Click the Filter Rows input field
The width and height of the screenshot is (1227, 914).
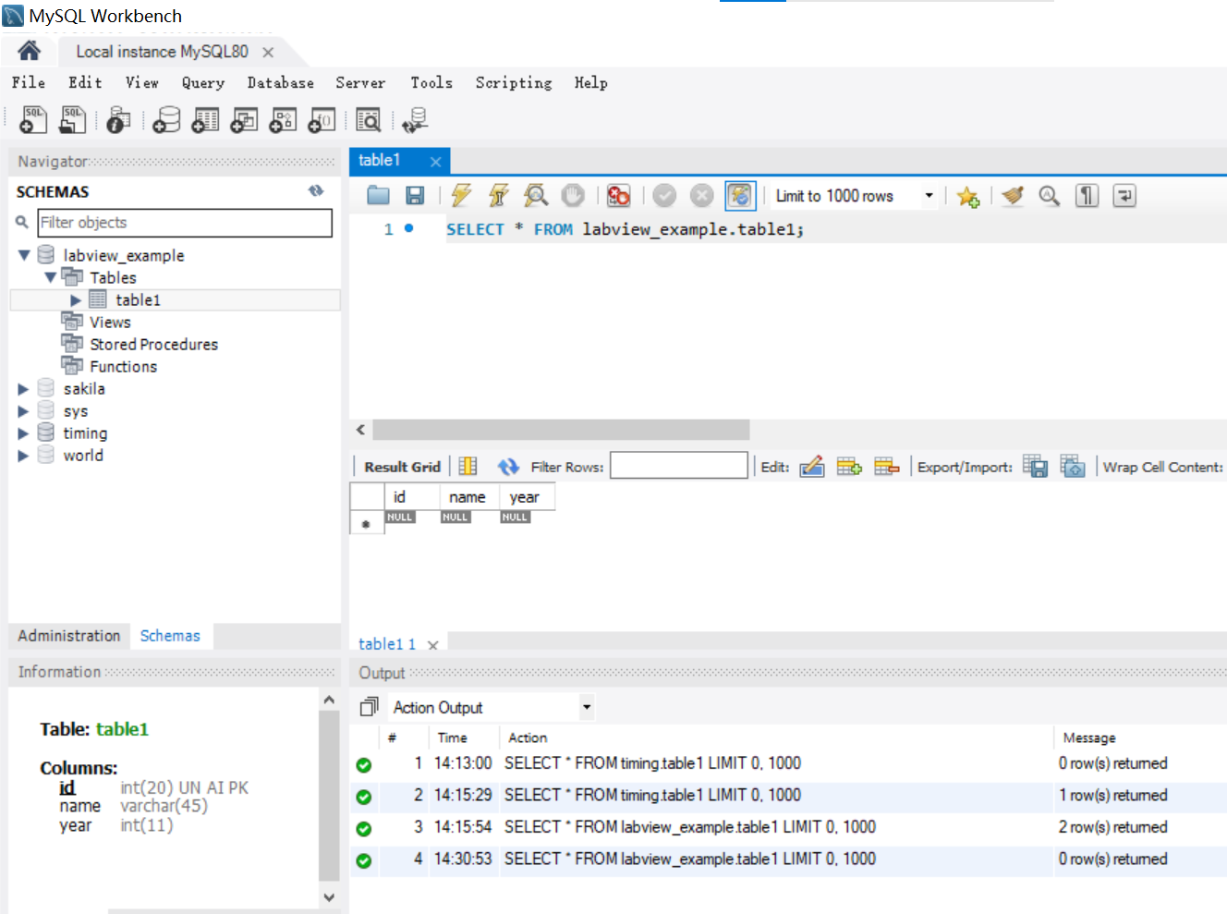pyautogui.click(x=679, y=466)
